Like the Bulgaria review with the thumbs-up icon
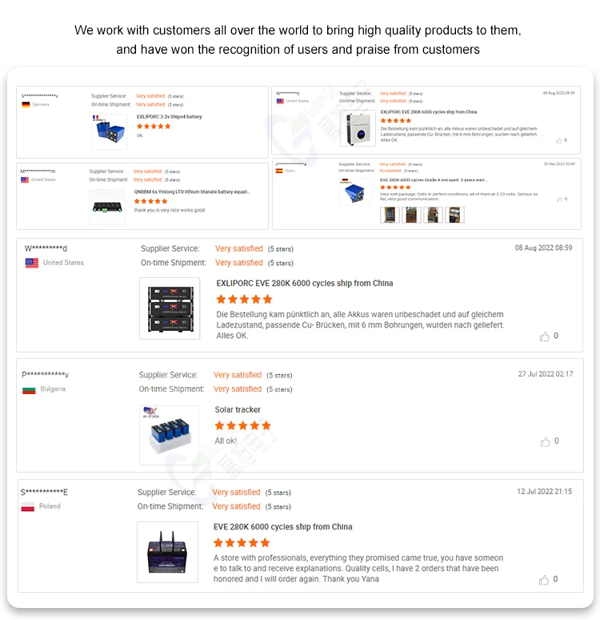 point(545,441)
